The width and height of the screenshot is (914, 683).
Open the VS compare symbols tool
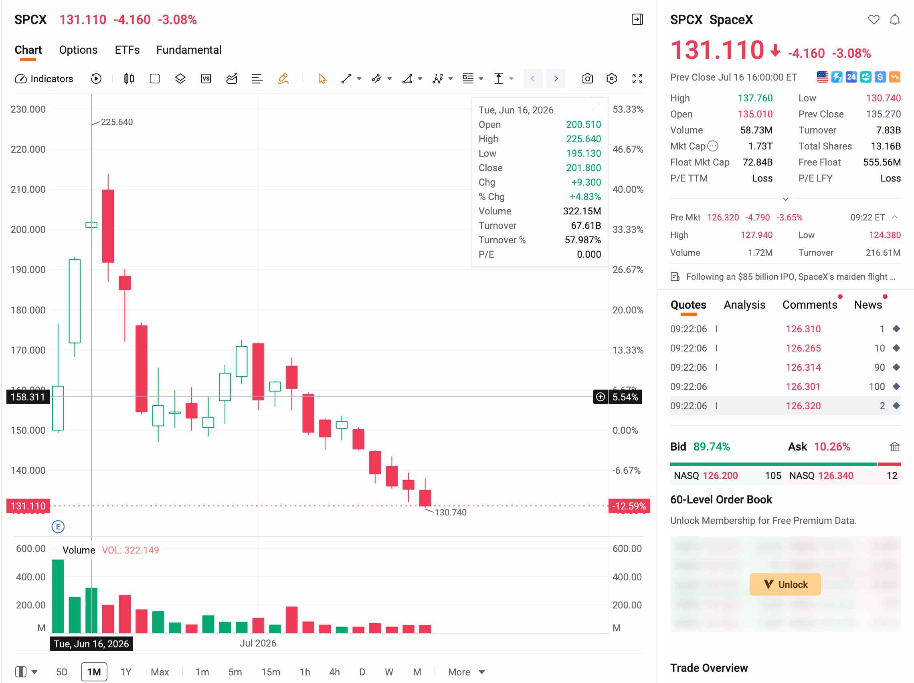[x=206, y=79]
